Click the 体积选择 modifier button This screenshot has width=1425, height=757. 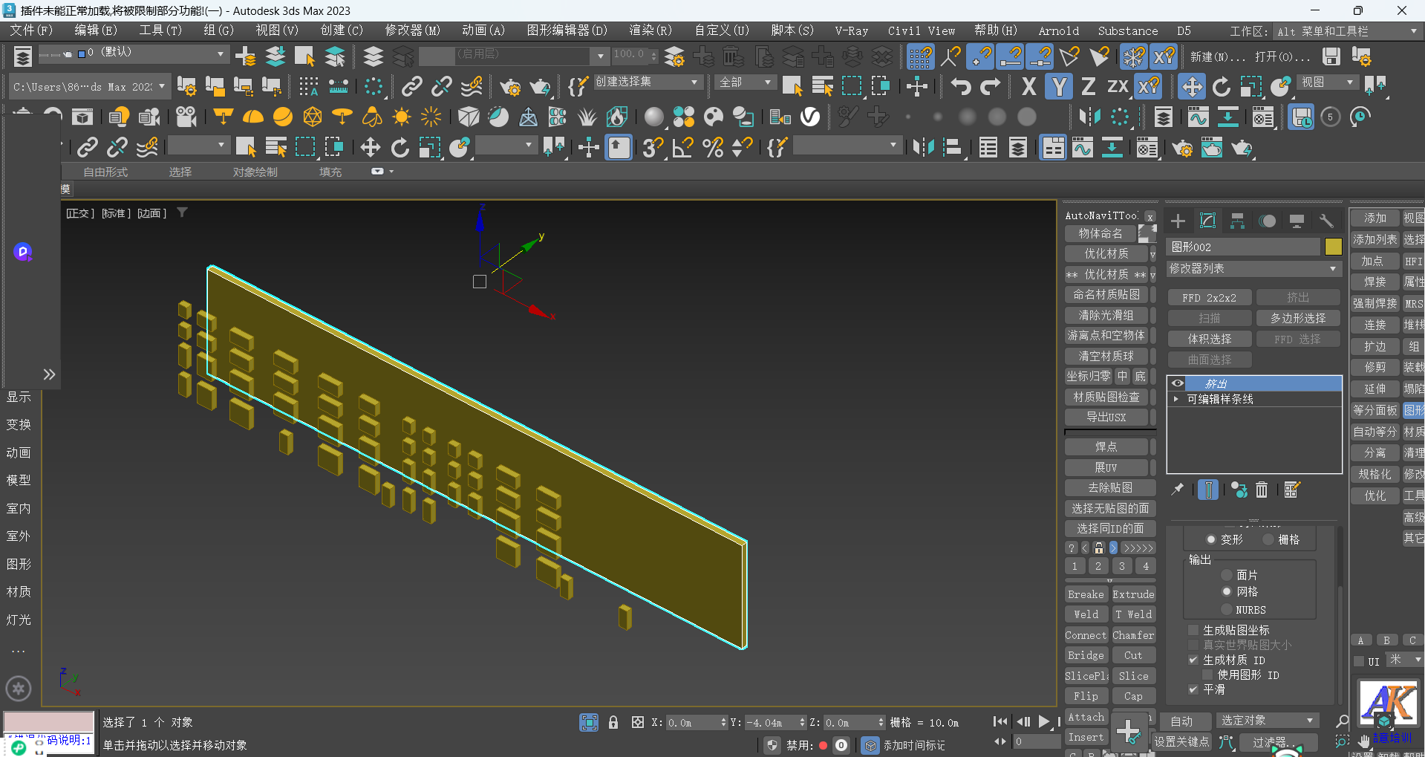pyautogui.click(x=1210, y=339)
